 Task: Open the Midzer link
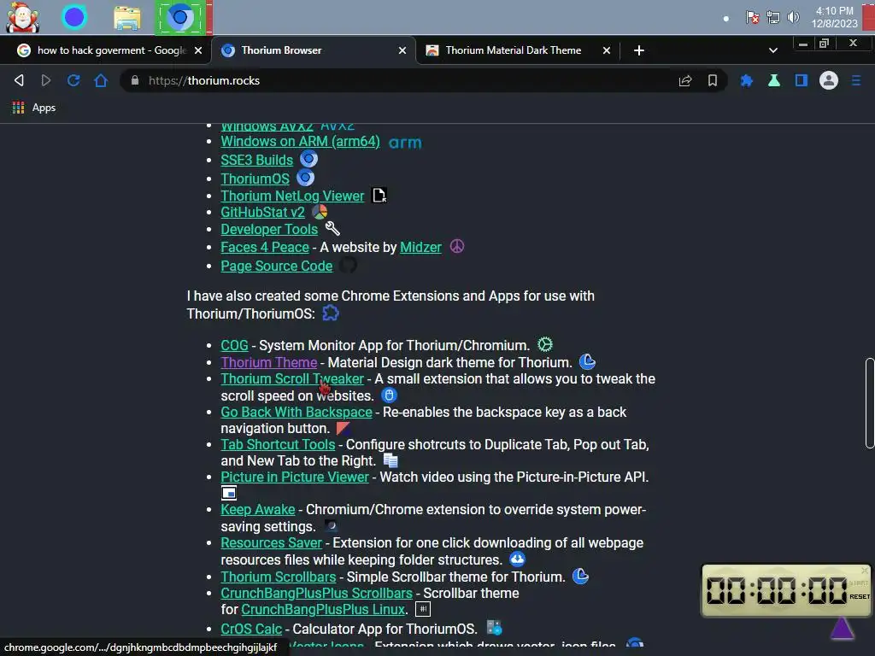tap(420, 247)
